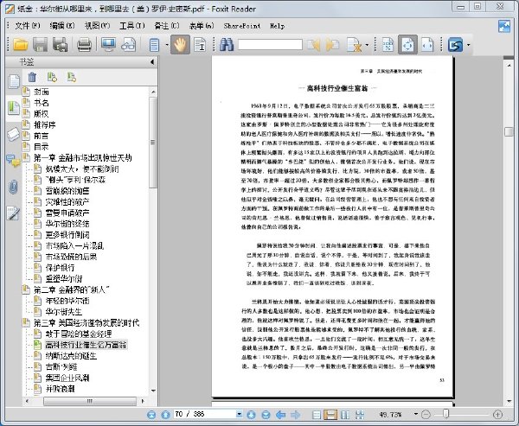
Task: Open the Comments panel in sidebar
Action: [14, 161]
